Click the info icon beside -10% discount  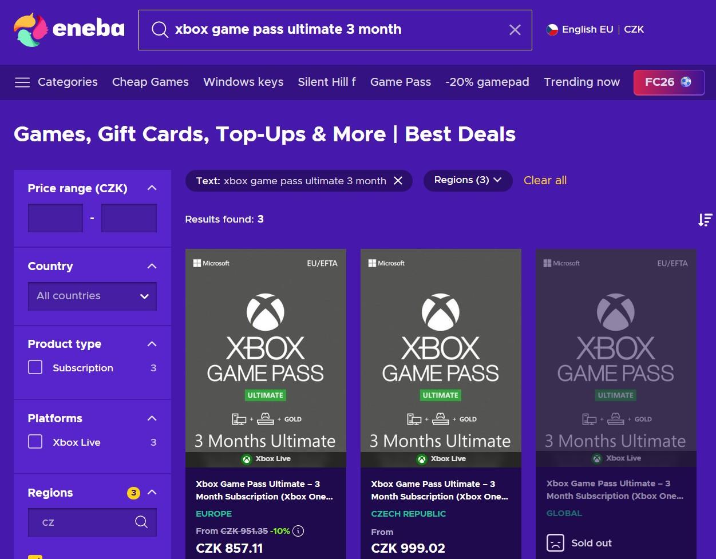(298, 531)
